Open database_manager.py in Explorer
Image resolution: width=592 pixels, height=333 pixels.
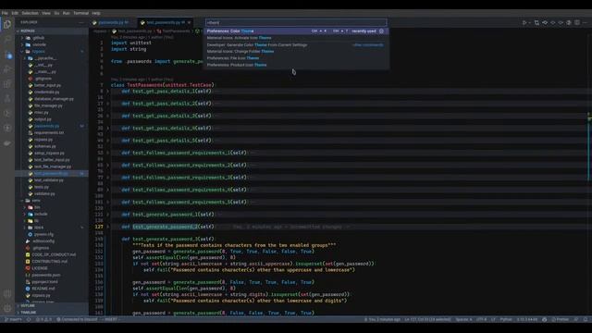[x=53, y=99]
